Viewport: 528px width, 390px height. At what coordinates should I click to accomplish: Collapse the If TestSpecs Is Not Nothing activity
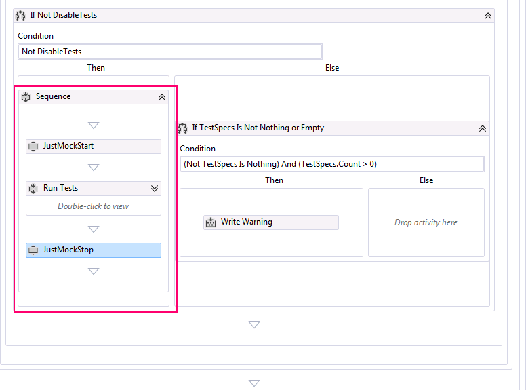[x=482, y=128]
